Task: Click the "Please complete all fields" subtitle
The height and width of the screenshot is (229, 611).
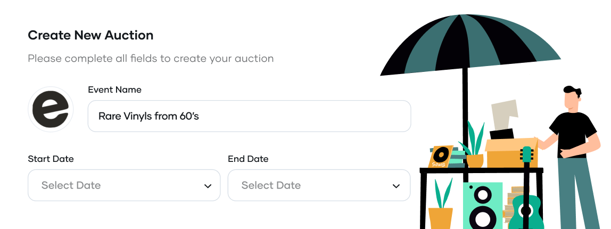Action: [x=151, y=59]
